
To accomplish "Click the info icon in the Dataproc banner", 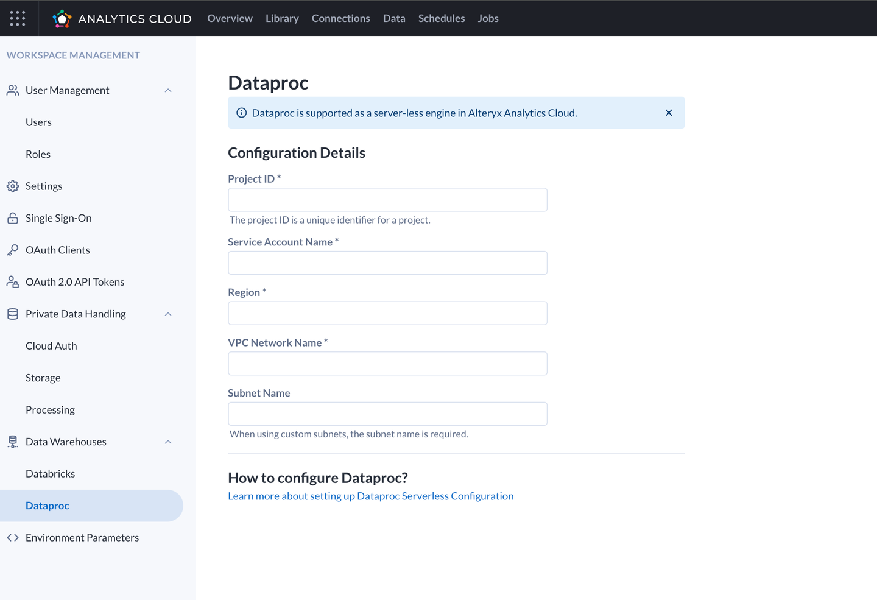I will [241, 113].
